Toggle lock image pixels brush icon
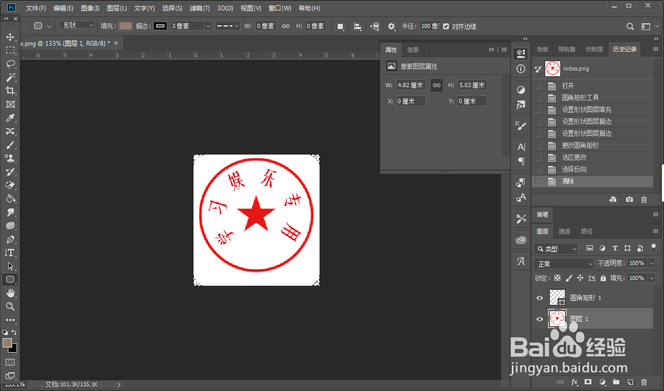This screenshot has height=391, width=664. [569, 278]
